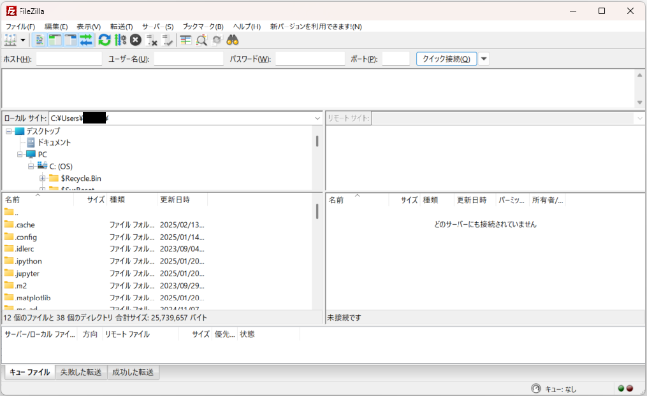Select the .jupyter folder
The height and width of the screenshot is (396, 647).
click(x=27, y=274)
